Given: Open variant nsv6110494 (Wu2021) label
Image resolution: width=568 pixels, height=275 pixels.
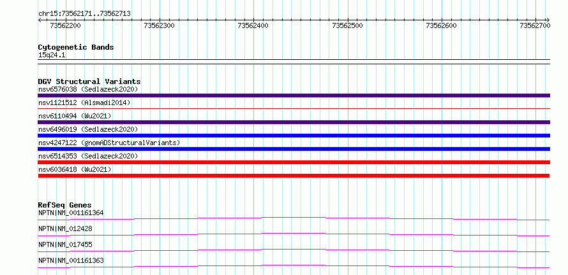Looking at the screenshot, I should pos(75,116).
